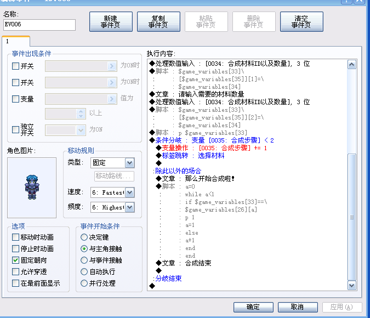370x318 pixels.
Task: Open the 变量 selector arrow
Action: tap(112, 99)
